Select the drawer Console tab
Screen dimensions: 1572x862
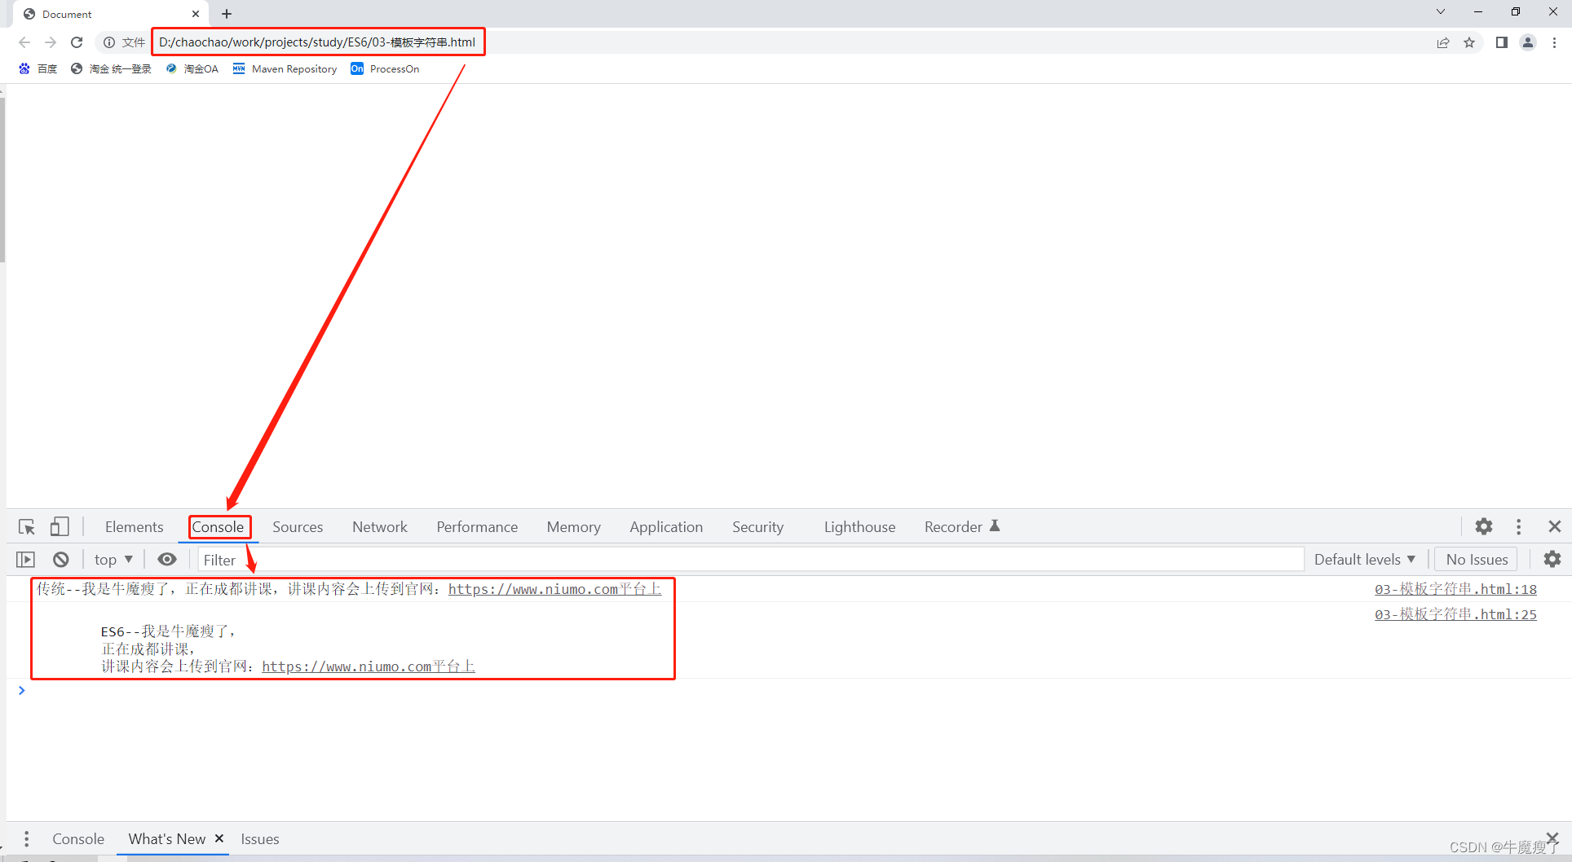tap(78, 839)
